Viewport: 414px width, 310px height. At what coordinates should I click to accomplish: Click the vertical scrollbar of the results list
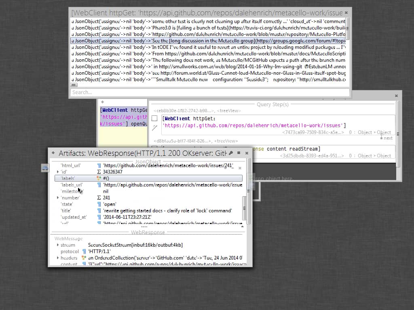click(x=347, y=29)
